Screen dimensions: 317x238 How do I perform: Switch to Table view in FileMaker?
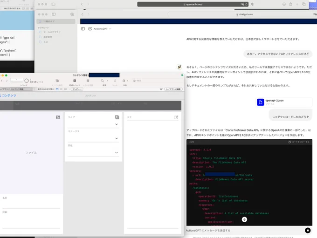[66, 89]
